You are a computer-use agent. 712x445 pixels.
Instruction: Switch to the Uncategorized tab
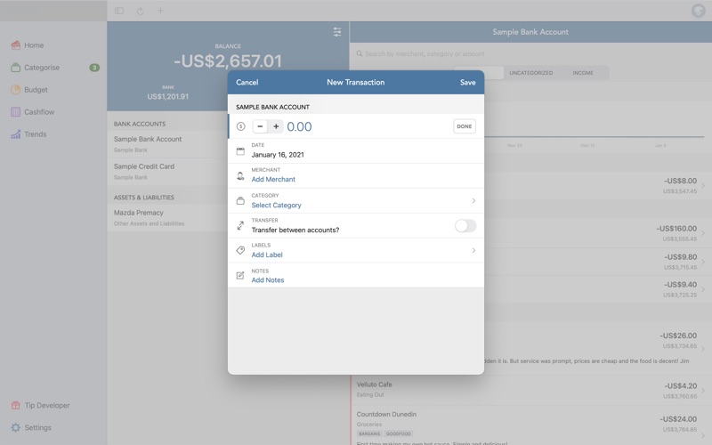[x=530, y=73]
